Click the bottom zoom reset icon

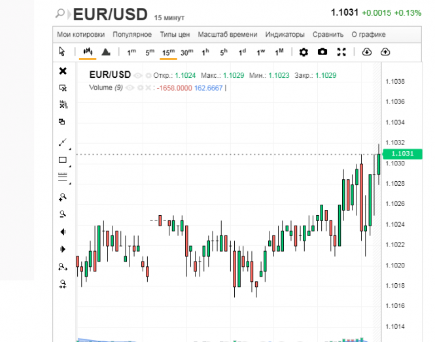pos(63,284)
